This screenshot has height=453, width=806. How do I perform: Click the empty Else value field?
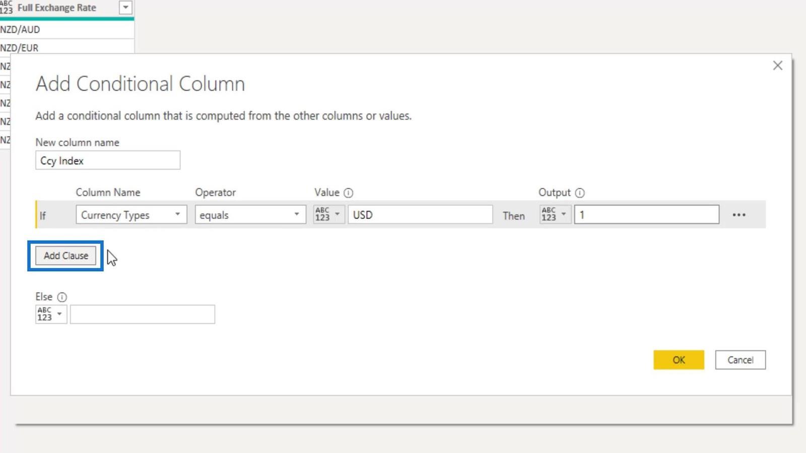(x=143, y=314)
